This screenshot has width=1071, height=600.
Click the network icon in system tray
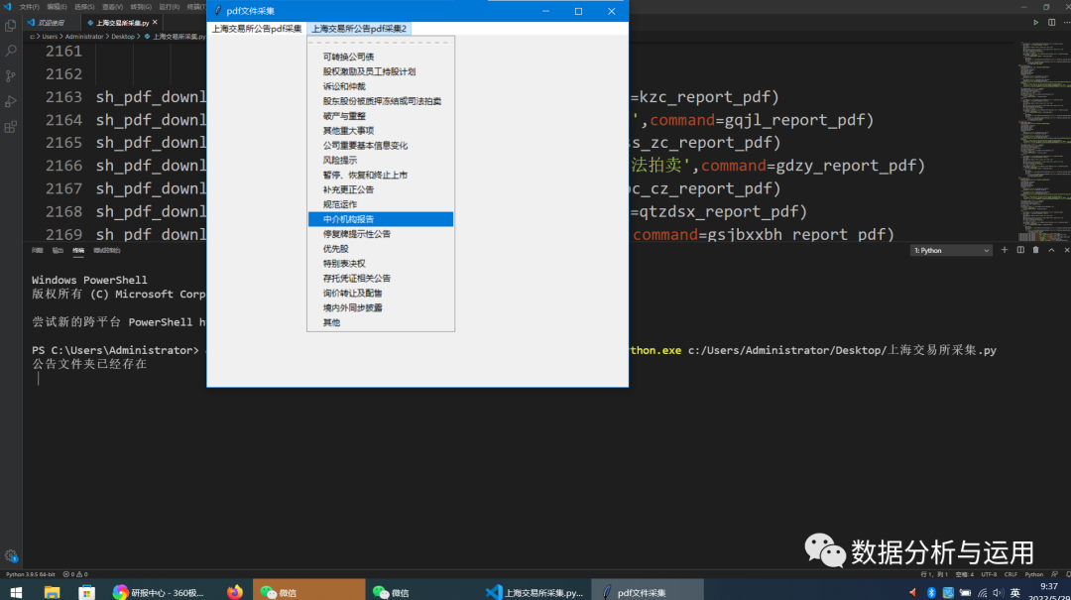(982, 592)
